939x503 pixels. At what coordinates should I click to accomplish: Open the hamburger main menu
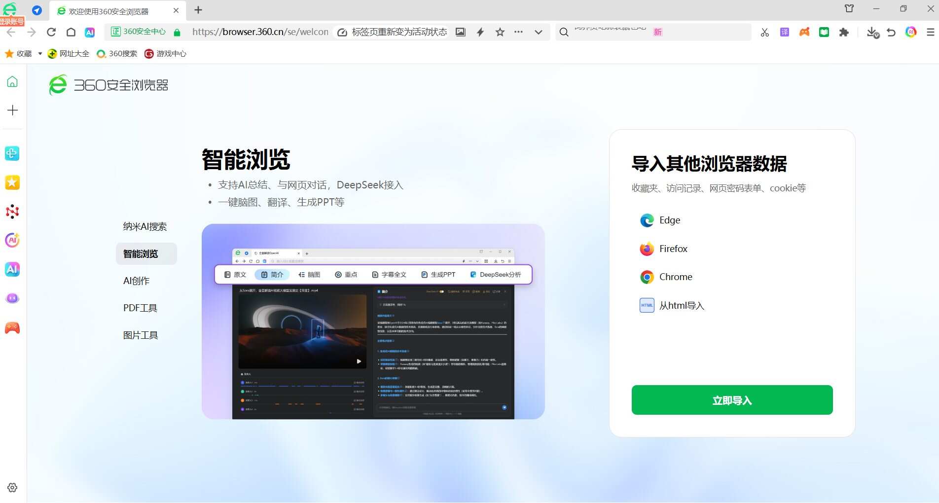coord(931,32)
